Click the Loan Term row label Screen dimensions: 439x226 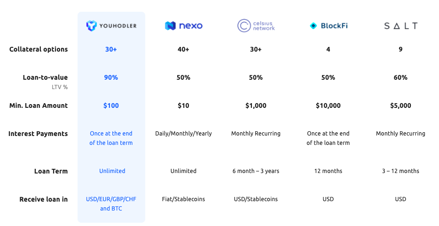coord(51,171)
